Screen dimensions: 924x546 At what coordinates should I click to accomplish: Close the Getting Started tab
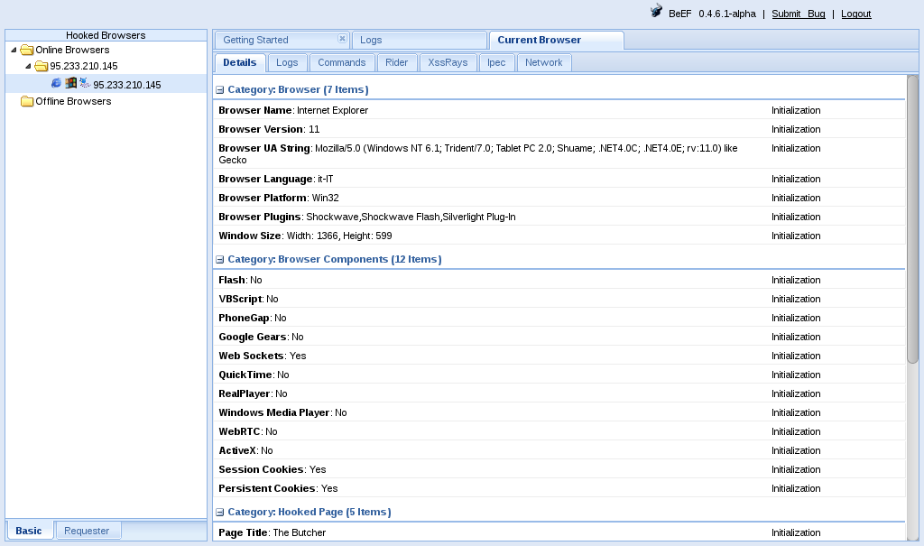point(342,38)
